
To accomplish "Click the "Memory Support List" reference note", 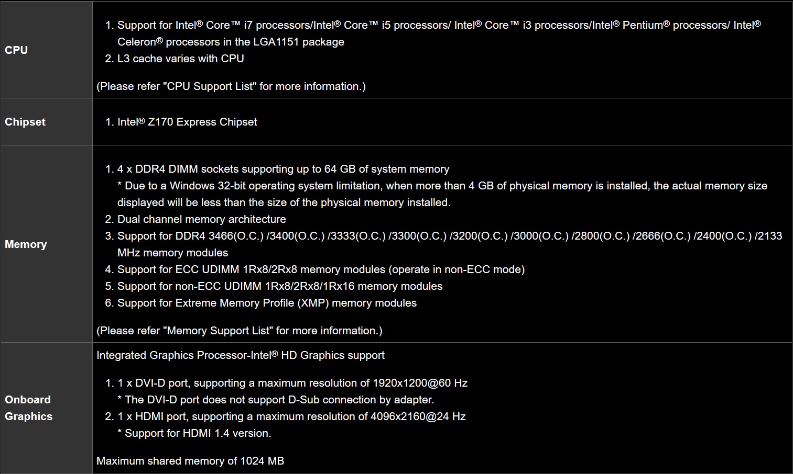I will tap(240, 331).
